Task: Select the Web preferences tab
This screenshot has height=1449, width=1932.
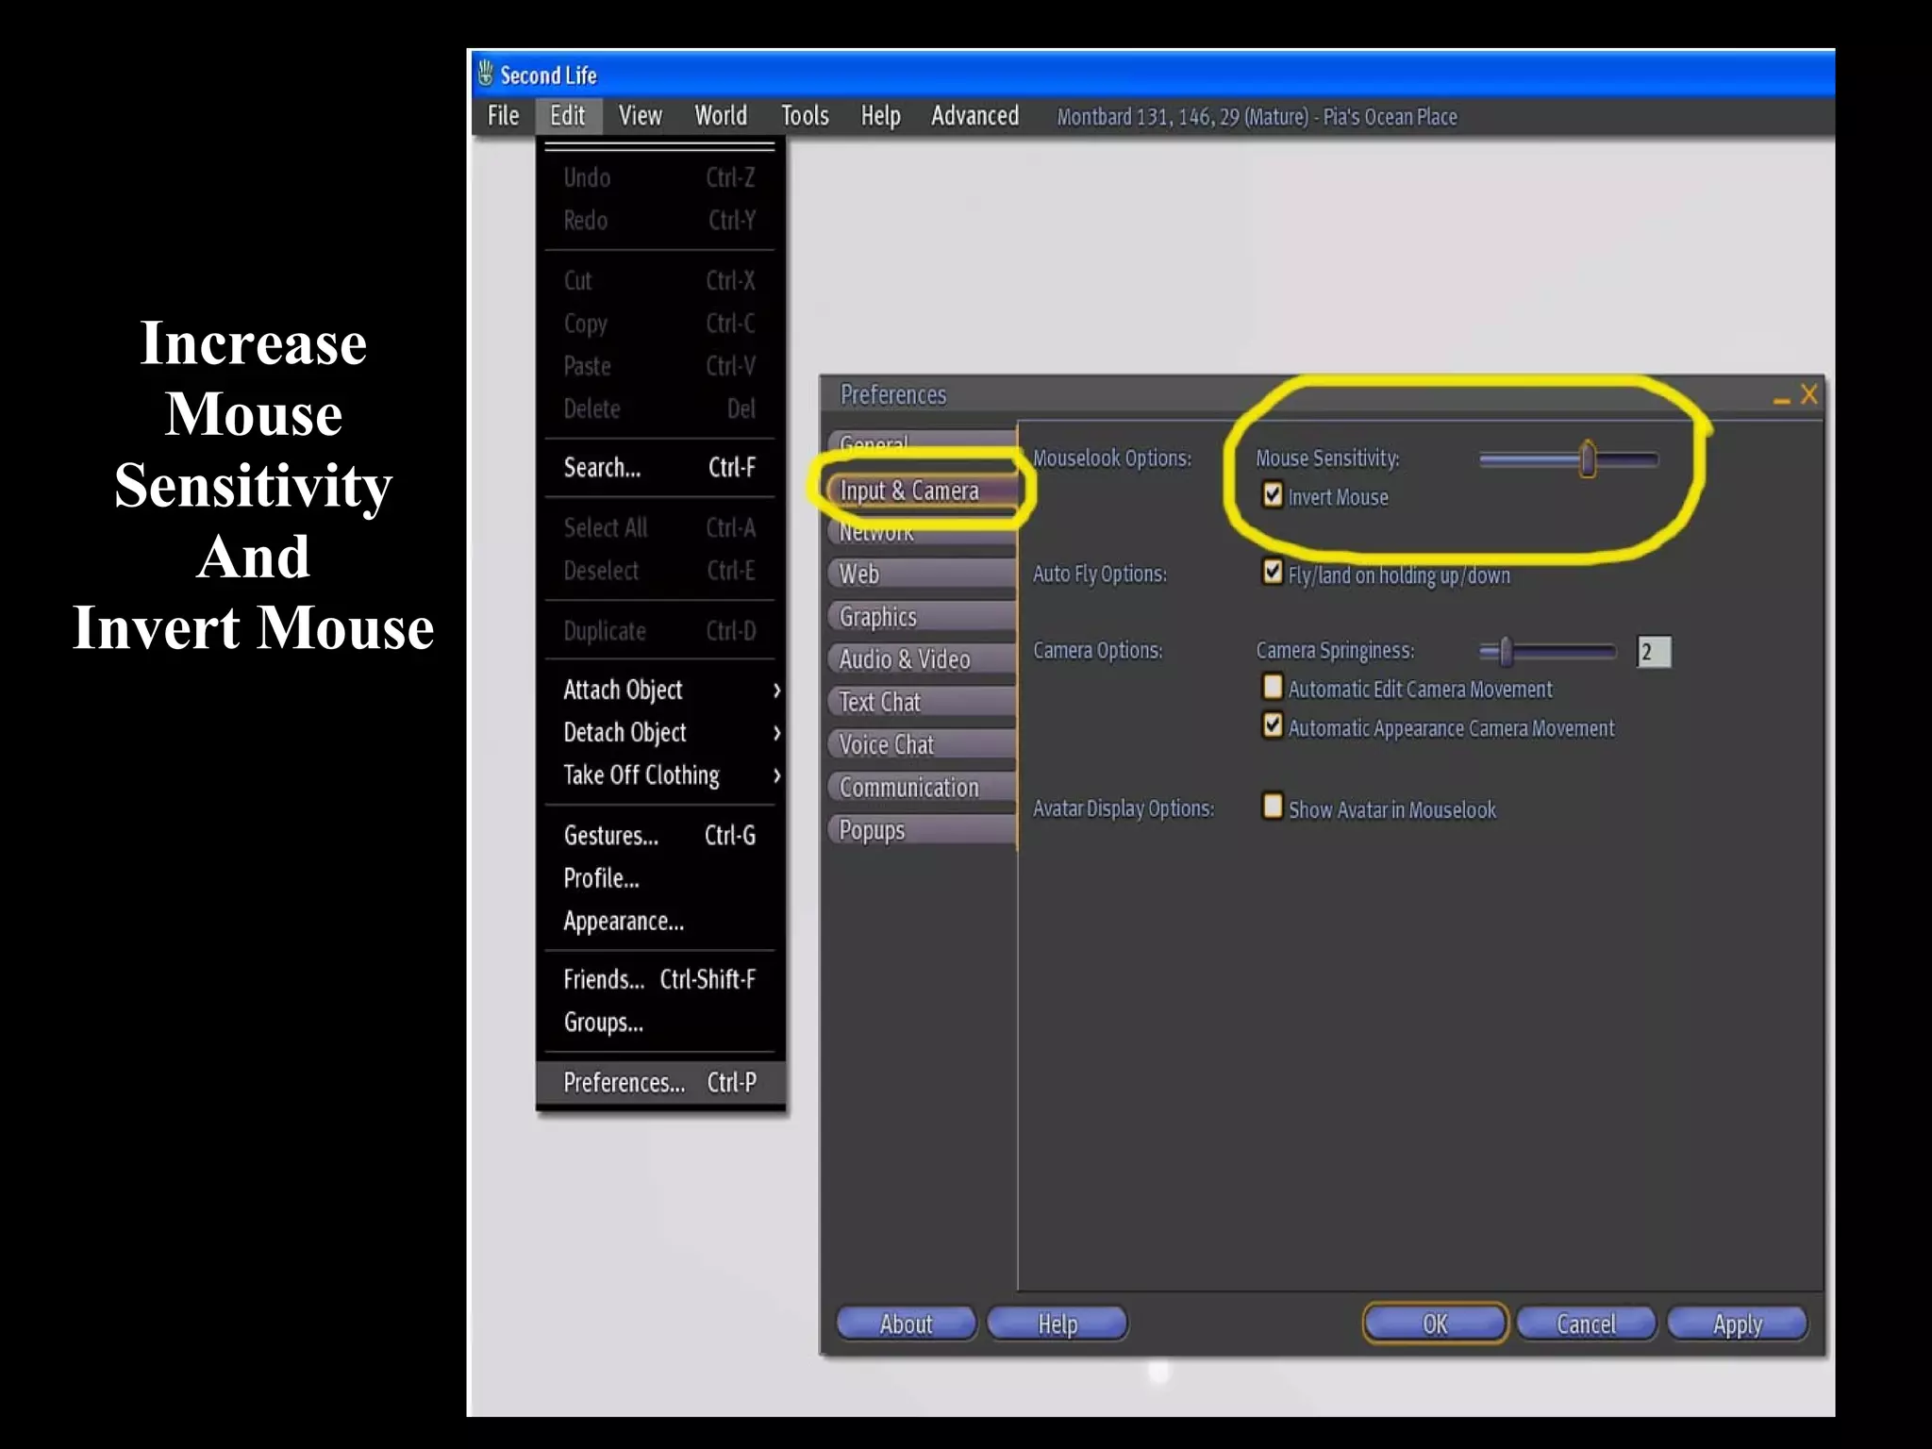Action: click(x=922, y=574)
